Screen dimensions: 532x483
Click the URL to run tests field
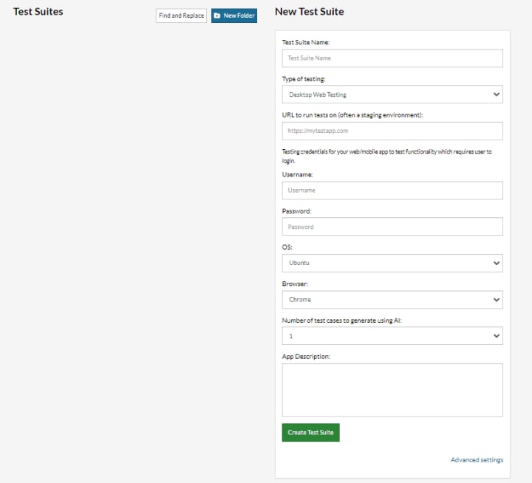(392, 131)
